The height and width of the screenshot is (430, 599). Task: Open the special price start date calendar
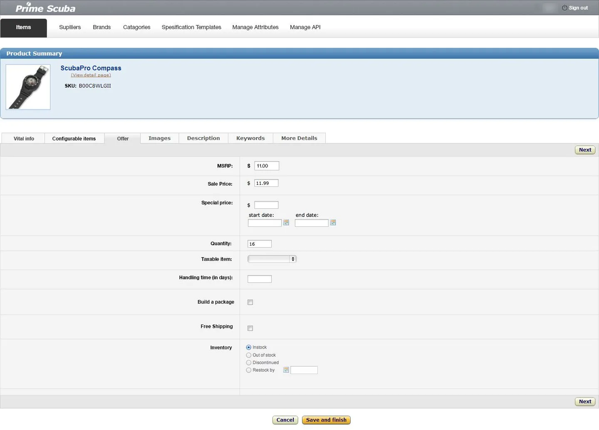click(x=286, y=223)
